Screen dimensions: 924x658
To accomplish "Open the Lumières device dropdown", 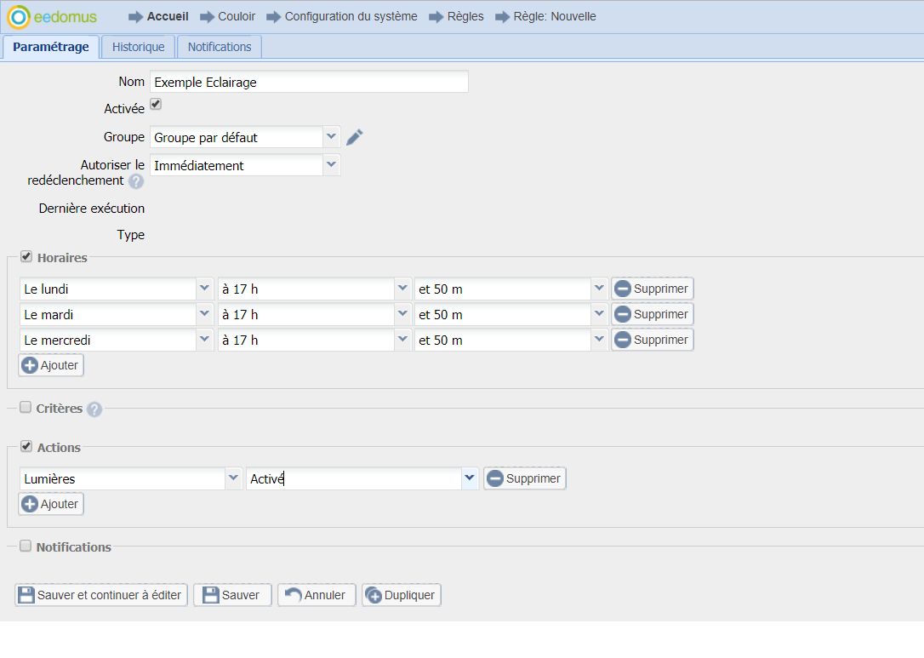I will point(234,478).
